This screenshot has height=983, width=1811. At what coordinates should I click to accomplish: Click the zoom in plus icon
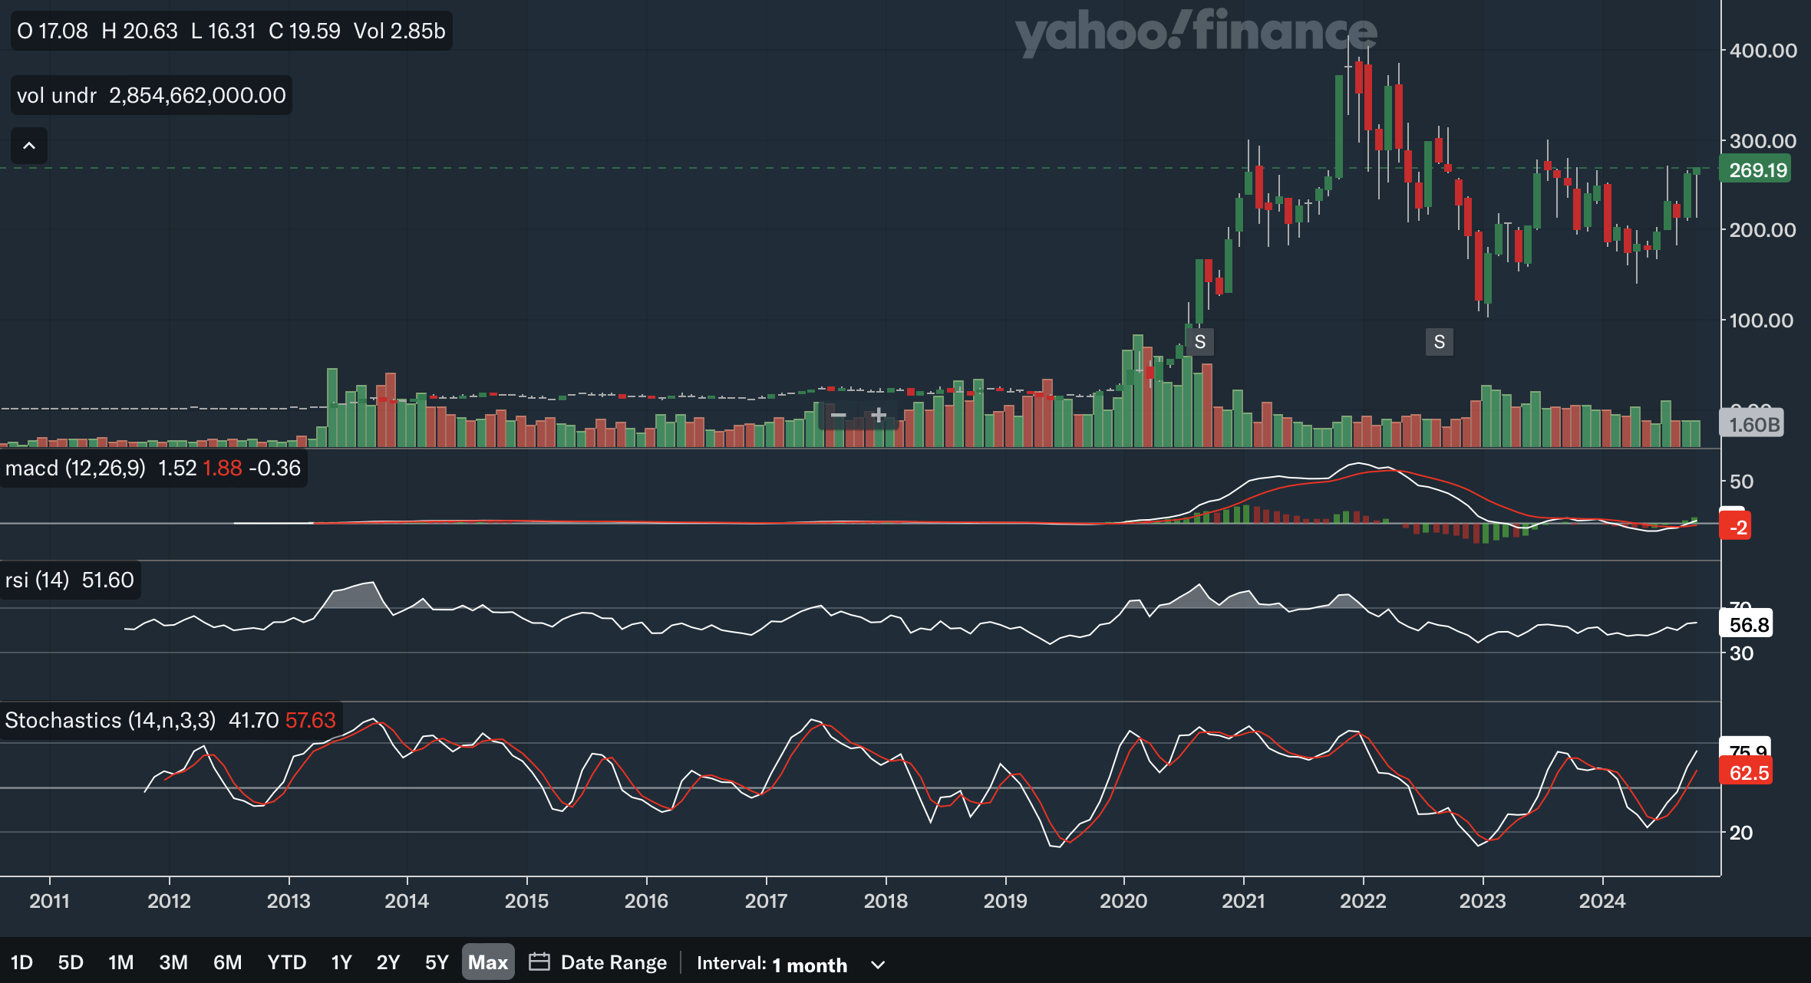click(x=879, y=416)
